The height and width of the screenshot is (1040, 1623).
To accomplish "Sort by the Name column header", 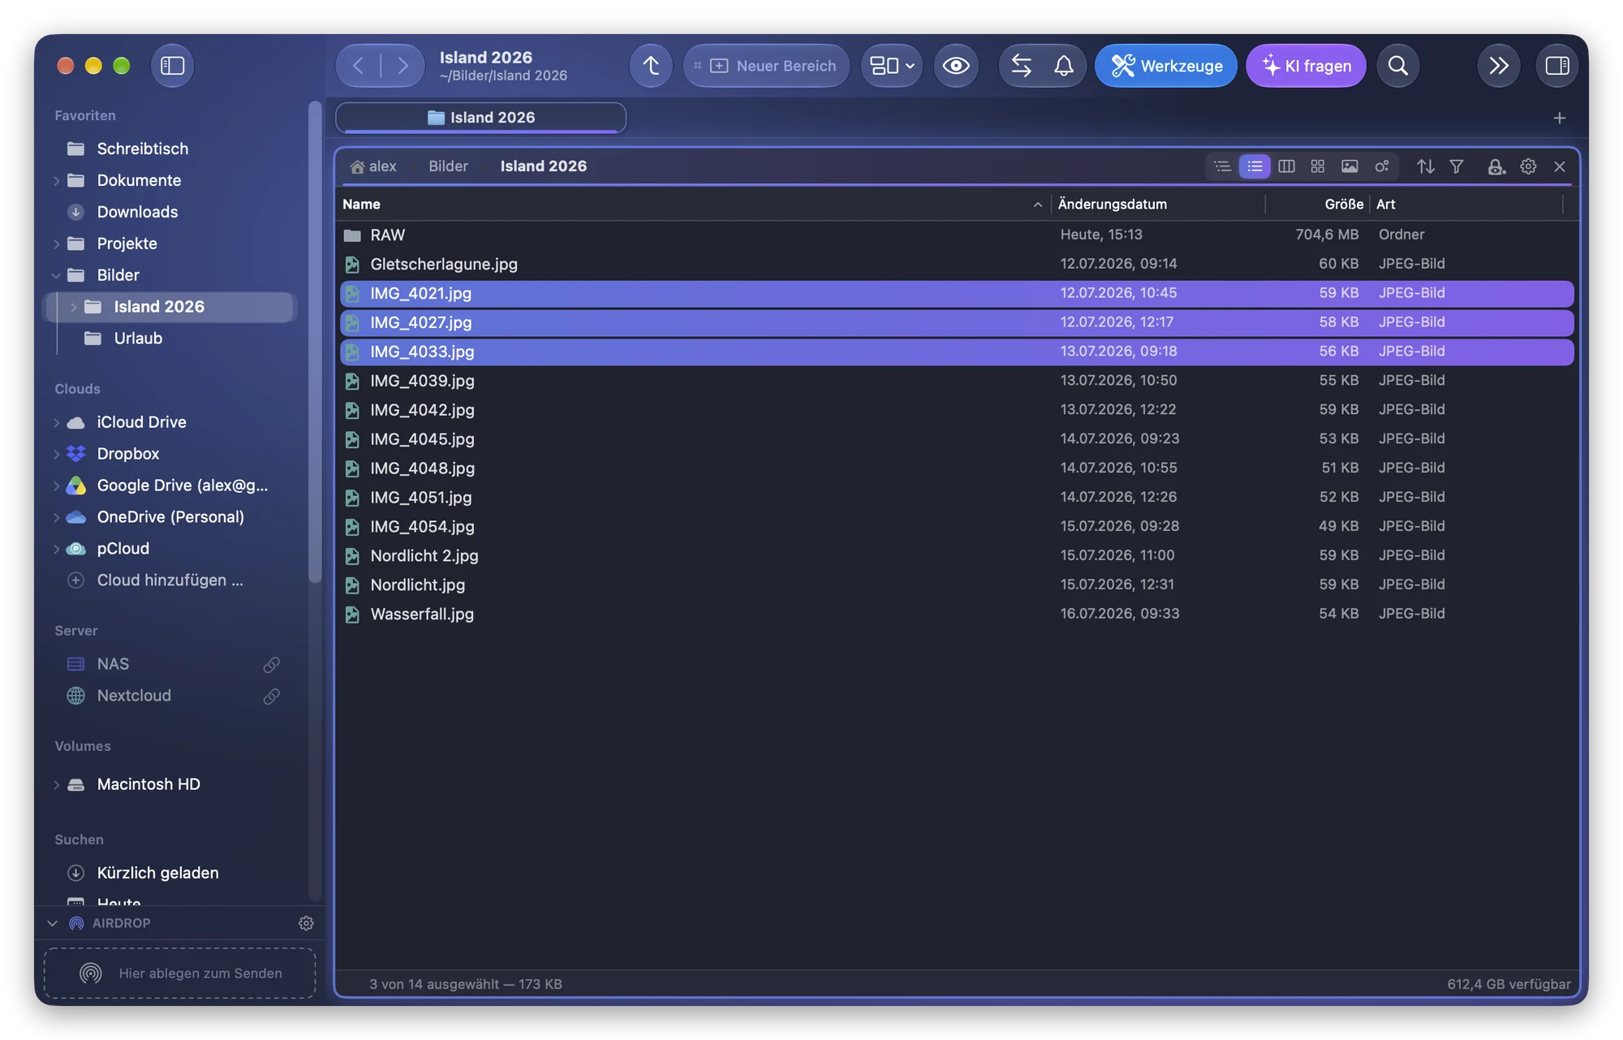I will point(694,205).
